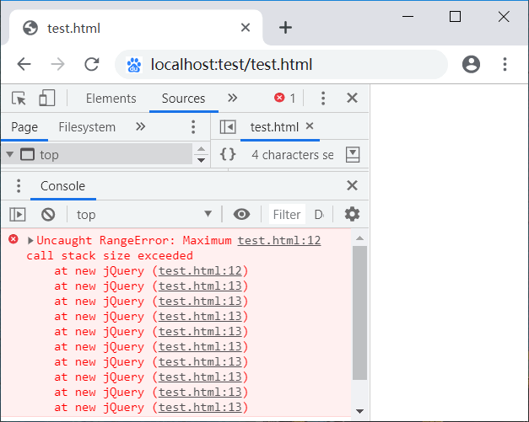Clear the console output

tap(48, 214)
